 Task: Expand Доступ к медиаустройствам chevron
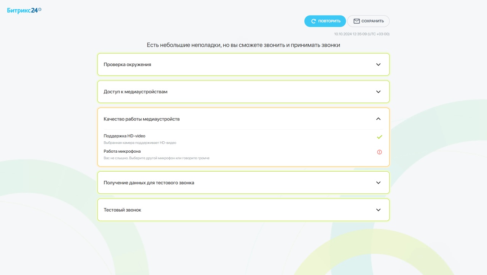point(378,92)
